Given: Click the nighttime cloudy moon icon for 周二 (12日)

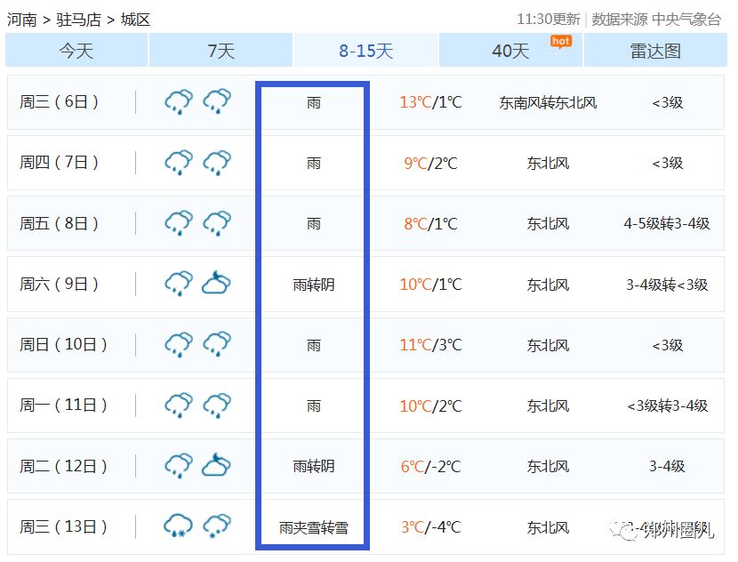Looking at the screenshot, I should (216, 465).
